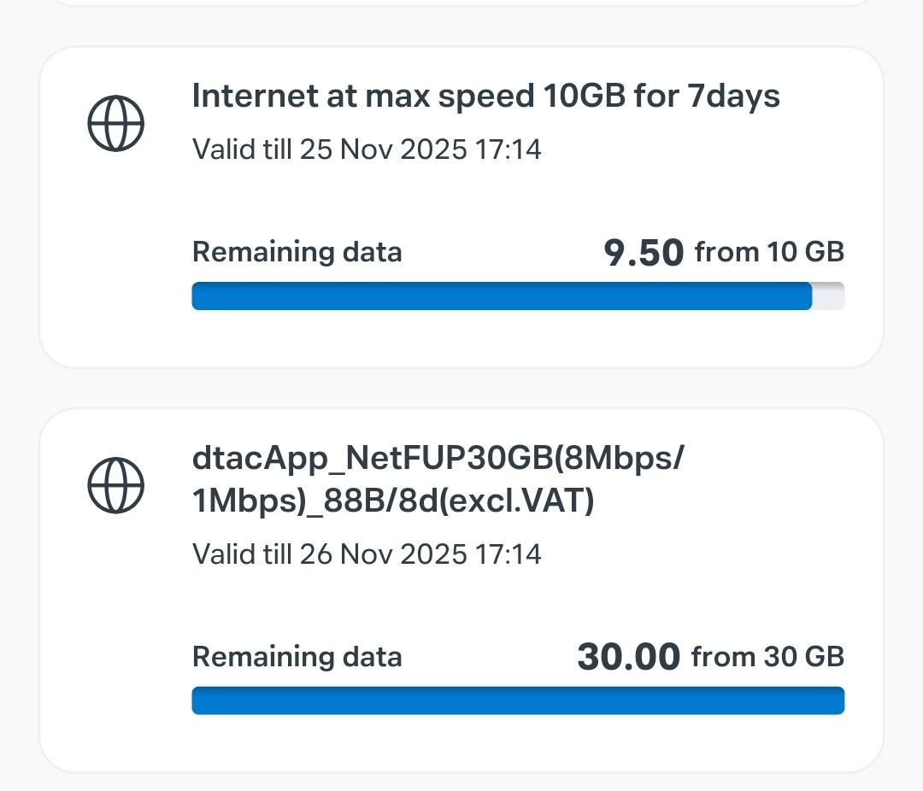
Task: Tap the partially visible card at the top edge
Action: [x=461, y=3]
